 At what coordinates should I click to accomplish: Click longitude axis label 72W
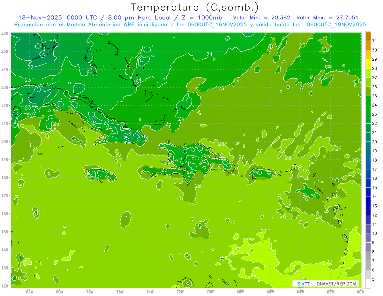pyautogui.click(x=180, y=292)
